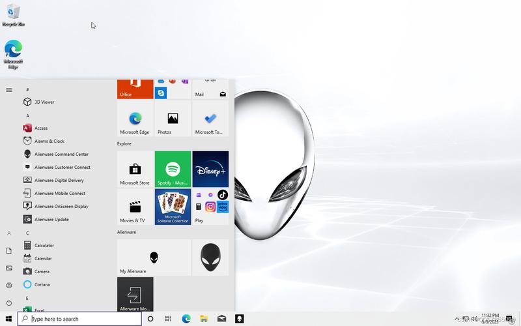This screenshot has width=521, height=326.
Task: Open Alienware app pinned on taskbar
Action: pos(239,319)
